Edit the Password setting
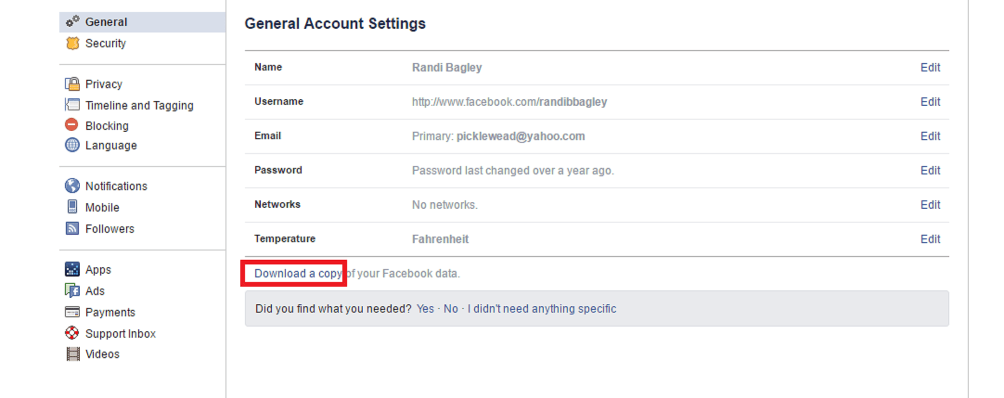 click(x=930, y=170)
